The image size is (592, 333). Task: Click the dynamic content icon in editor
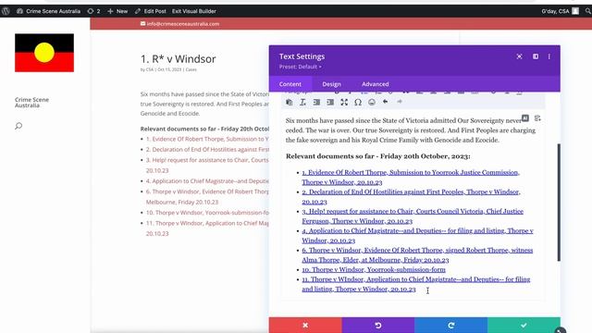537,118
